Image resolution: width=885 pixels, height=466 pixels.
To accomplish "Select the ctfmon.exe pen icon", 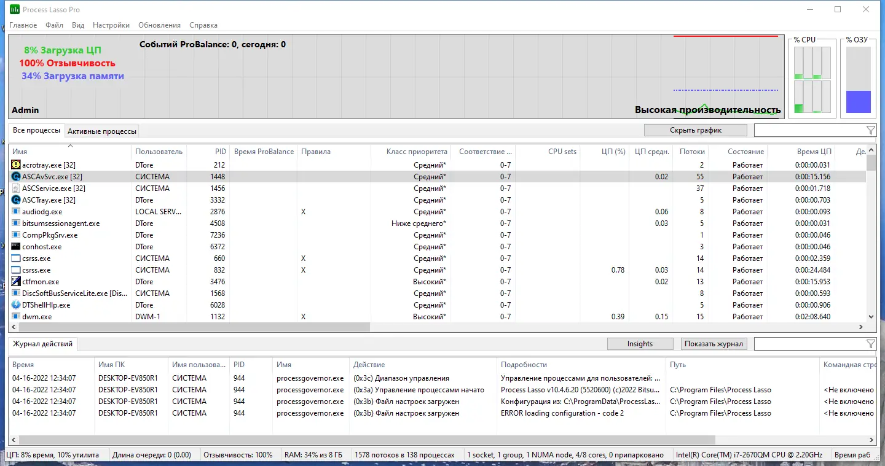I will coord(16,282).
